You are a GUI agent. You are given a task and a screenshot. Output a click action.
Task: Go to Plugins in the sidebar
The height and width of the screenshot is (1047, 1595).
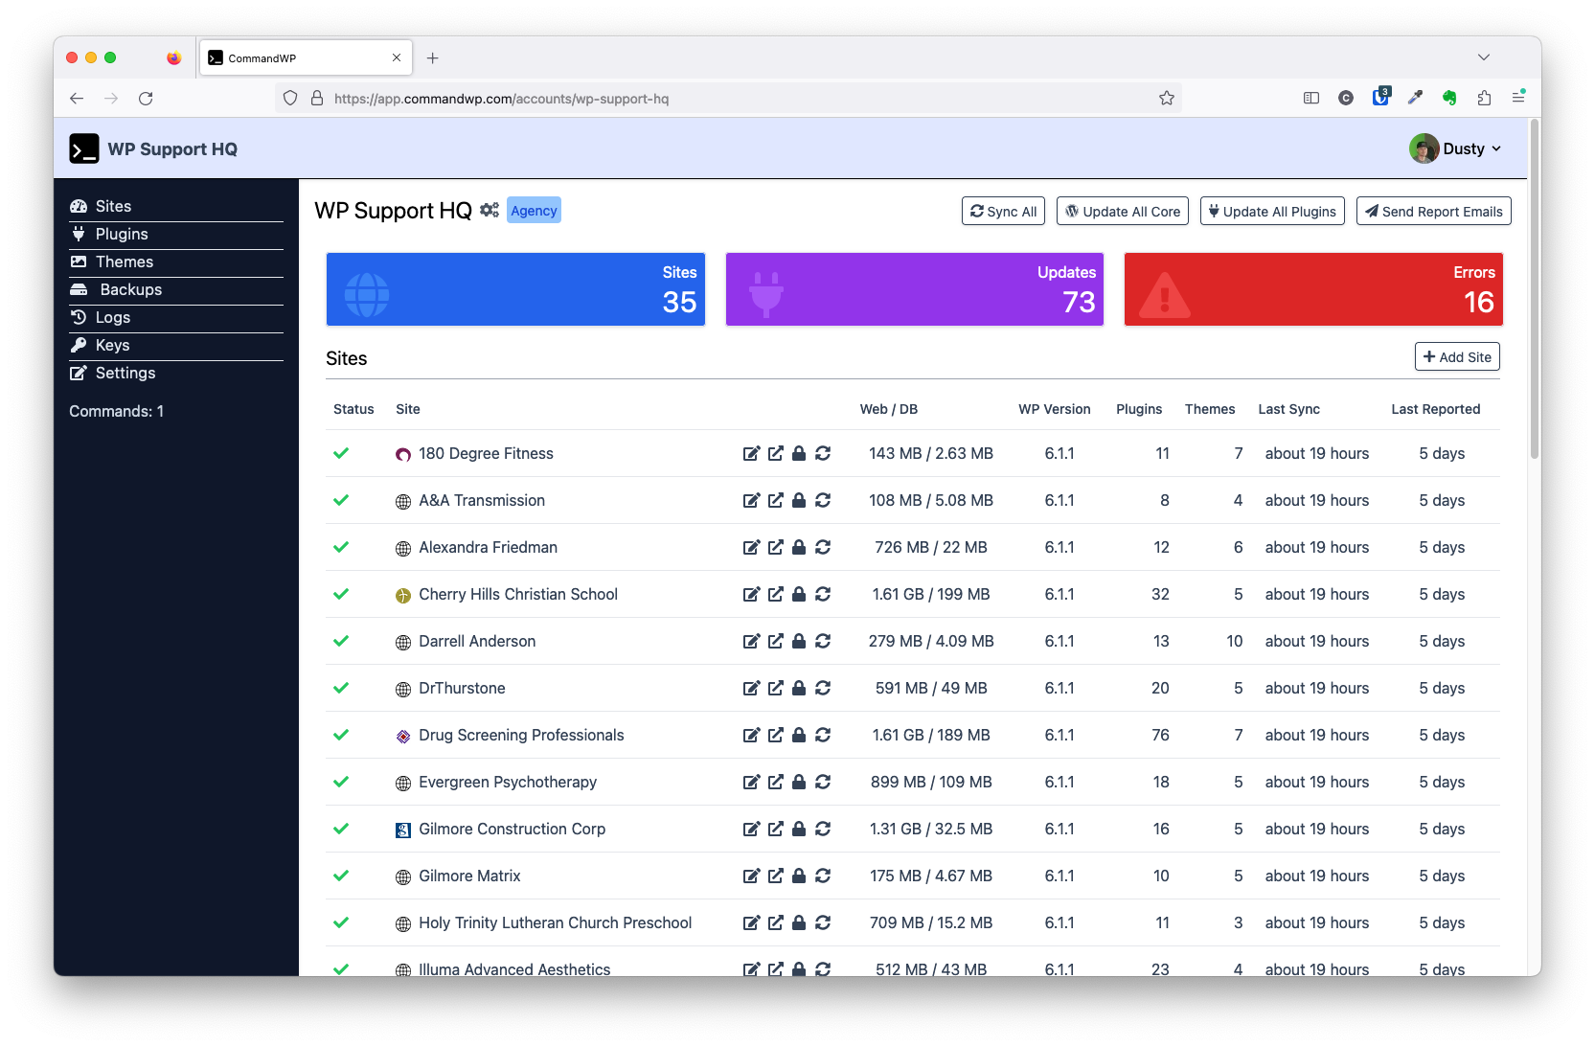click(x=122, y=234)
